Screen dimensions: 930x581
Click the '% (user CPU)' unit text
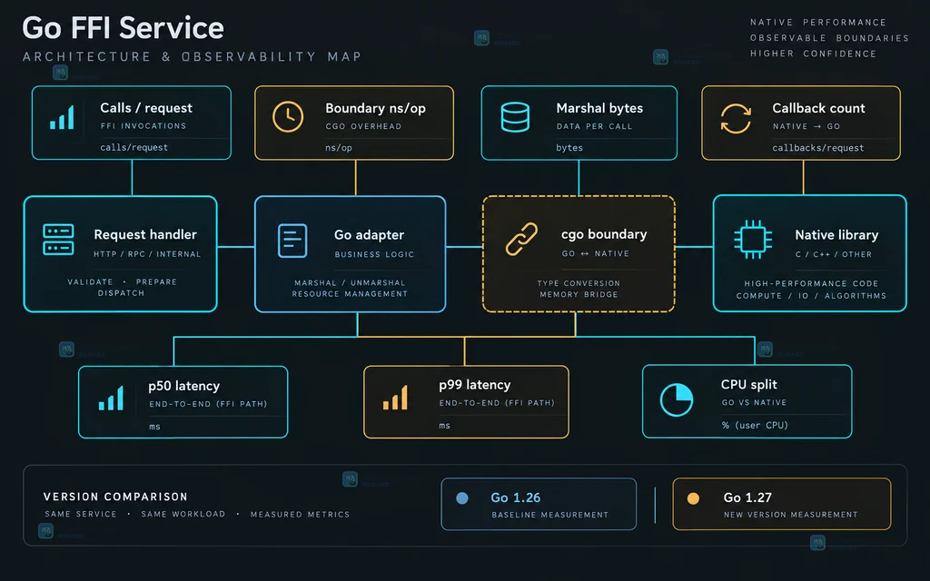point(755,425)
